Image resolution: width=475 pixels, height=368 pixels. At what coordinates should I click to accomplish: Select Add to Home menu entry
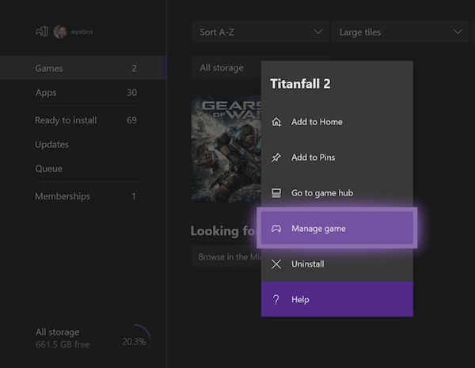point(337,122)
